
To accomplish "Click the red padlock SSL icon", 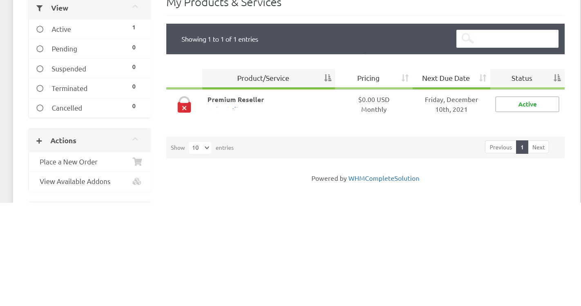I will click(184, 105).
